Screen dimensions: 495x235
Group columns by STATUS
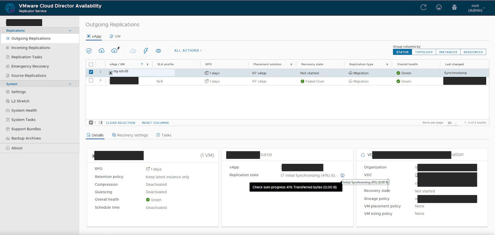pyautogui.click(x=402, y=52)
